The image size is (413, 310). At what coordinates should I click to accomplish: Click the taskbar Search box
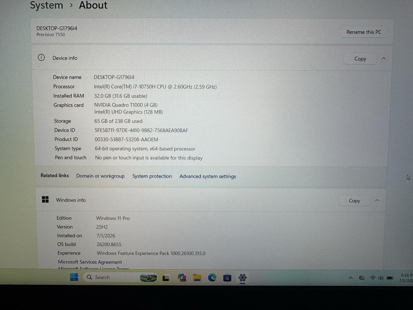[120, 277]
